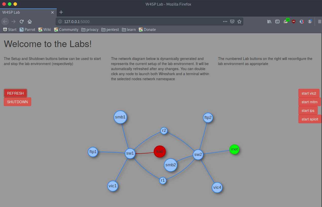Select the vic1 victim node
The image size is (322, 207).
113,186
